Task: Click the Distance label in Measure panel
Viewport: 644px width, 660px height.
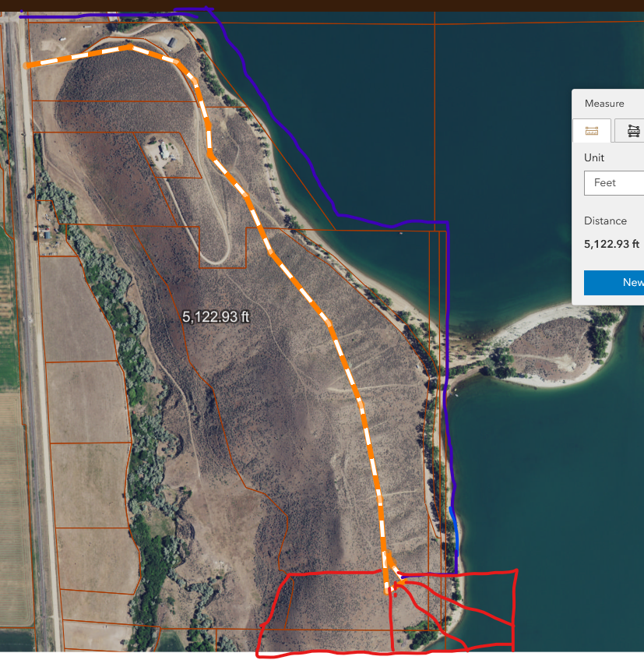Action: pyautogui.click(x=605, y=221)
